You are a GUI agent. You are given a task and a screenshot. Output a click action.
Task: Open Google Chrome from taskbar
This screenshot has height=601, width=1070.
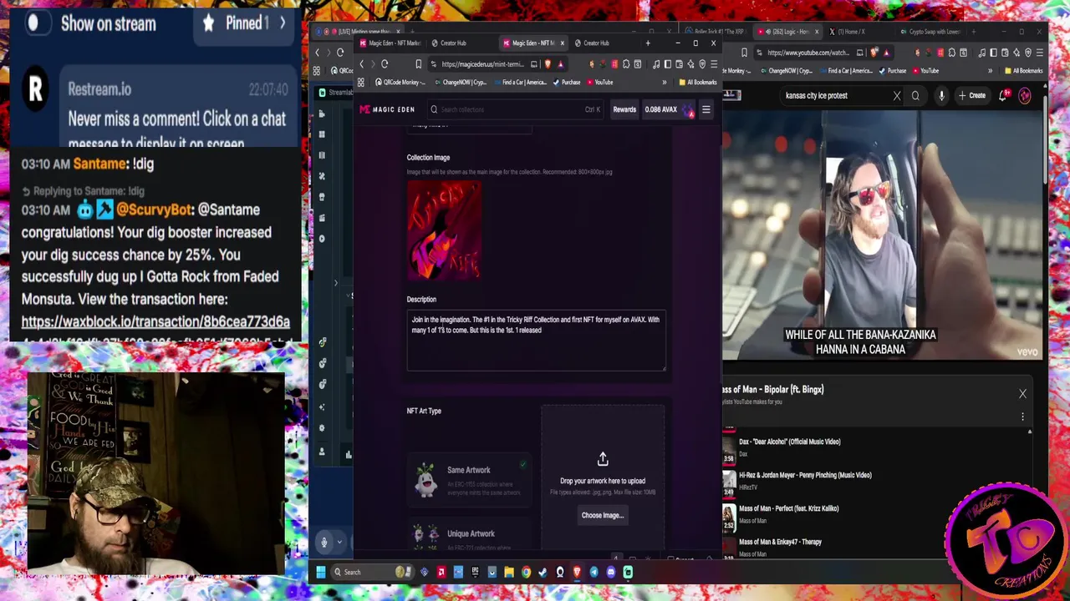tap(526, 572)
